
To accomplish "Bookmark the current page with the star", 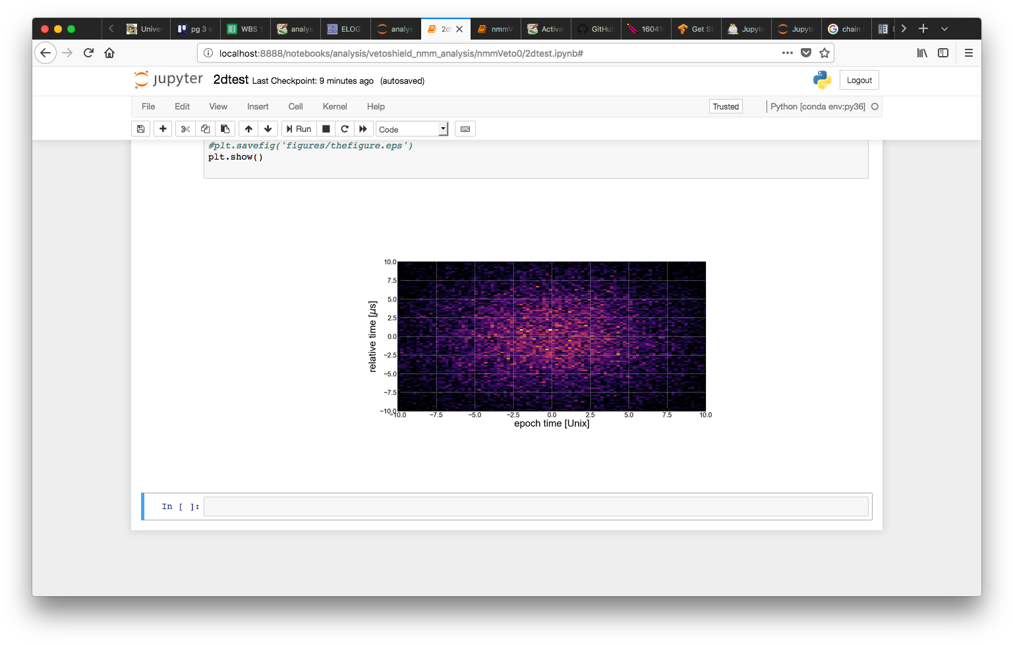I will [x=825, y=52].
